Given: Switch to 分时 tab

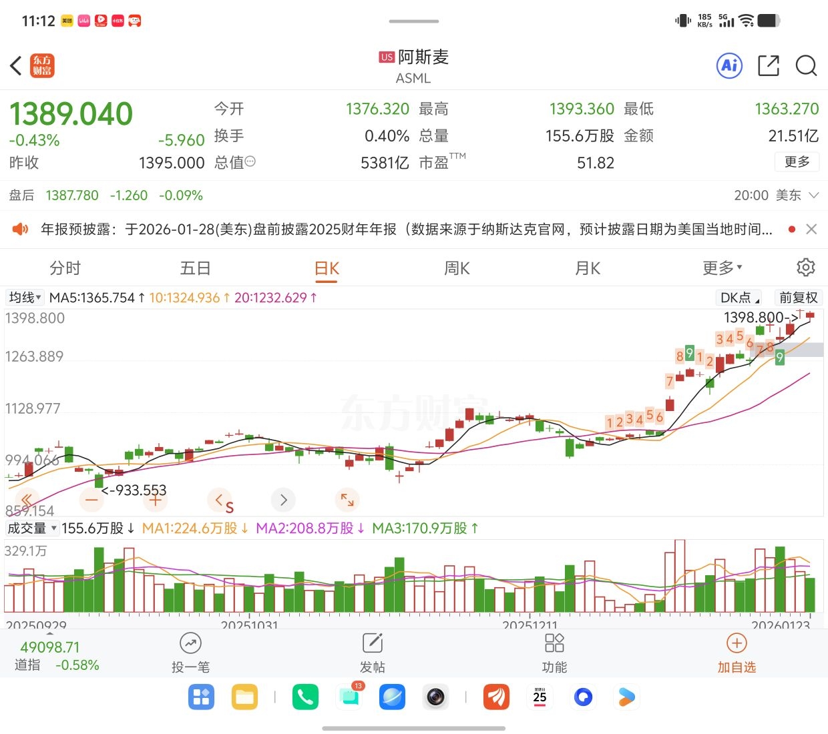Looking at the screenshot, I should pos(65,268).
